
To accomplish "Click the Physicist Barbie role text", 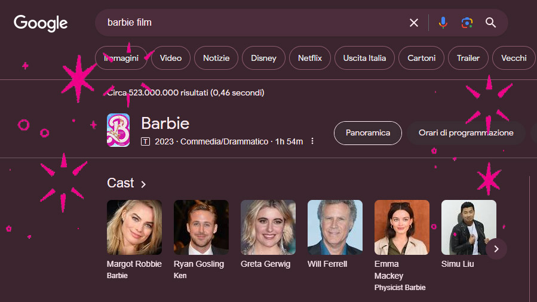I will point(400,288).
